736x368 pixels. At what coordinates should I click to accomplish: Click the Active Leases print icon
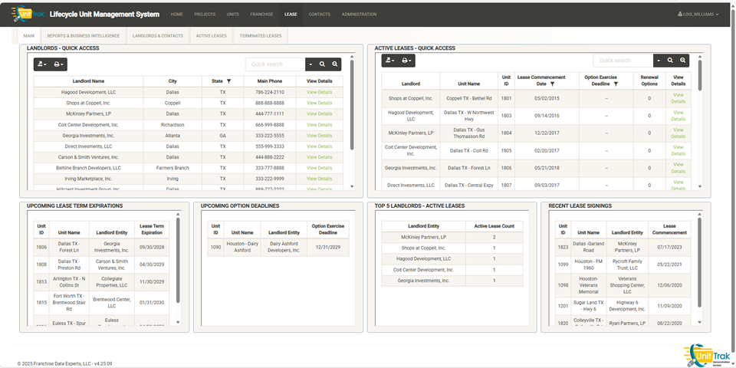pos(407,60)
